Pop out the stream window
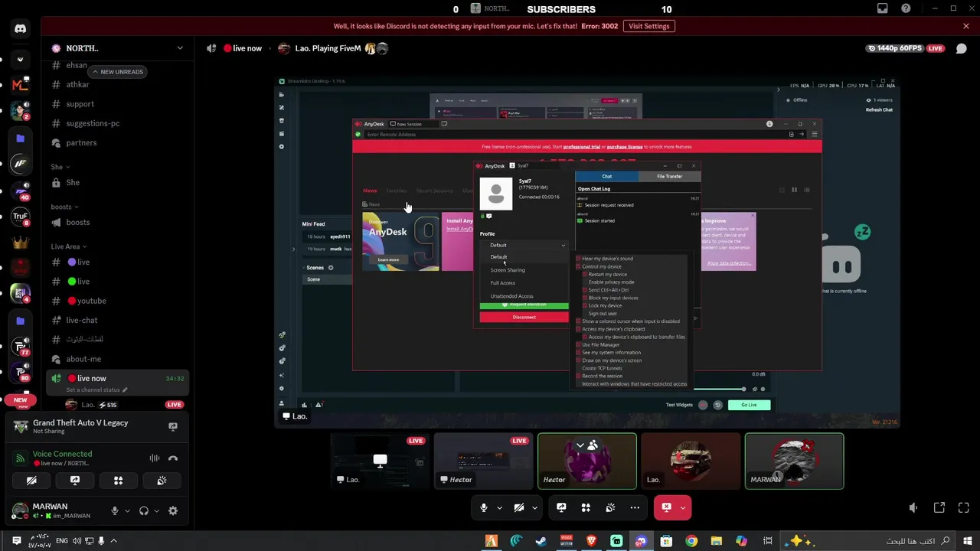 (939, 507)
